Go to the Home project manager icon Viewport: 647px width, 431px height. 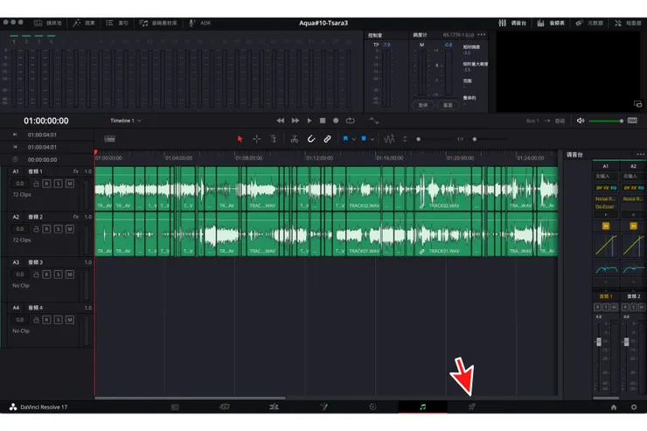pos(614,407)
